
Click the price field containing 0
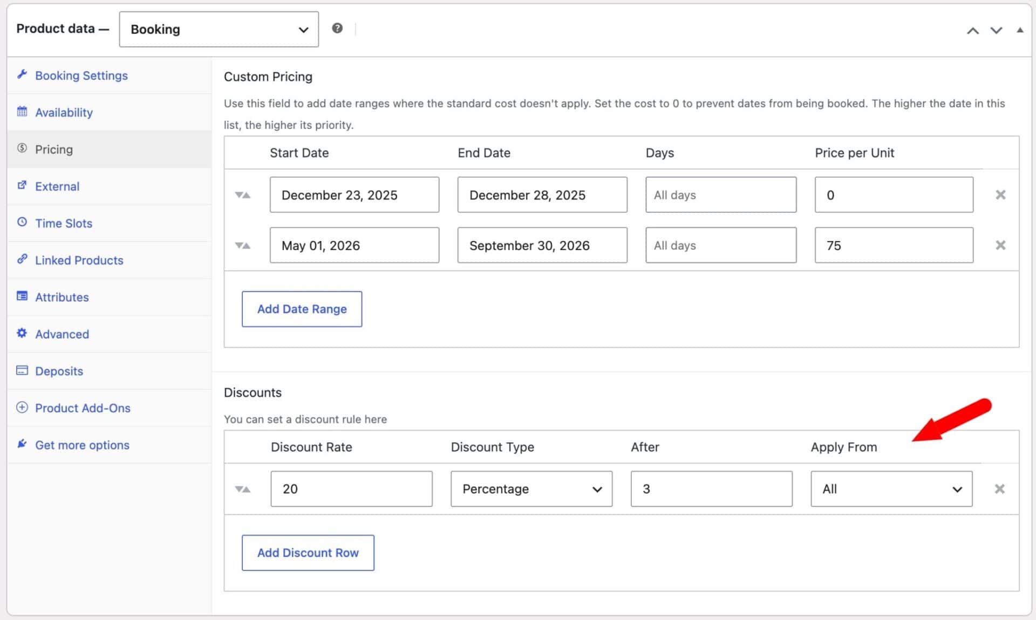[x=894, y=195]
